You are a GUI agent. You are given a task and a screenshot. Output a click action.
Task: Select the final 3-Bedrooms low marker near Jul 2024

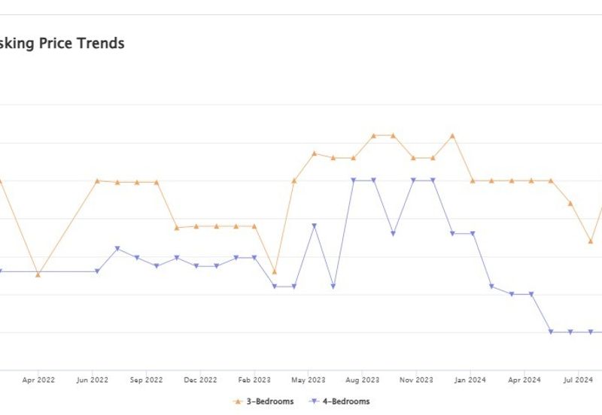(591, 241)
